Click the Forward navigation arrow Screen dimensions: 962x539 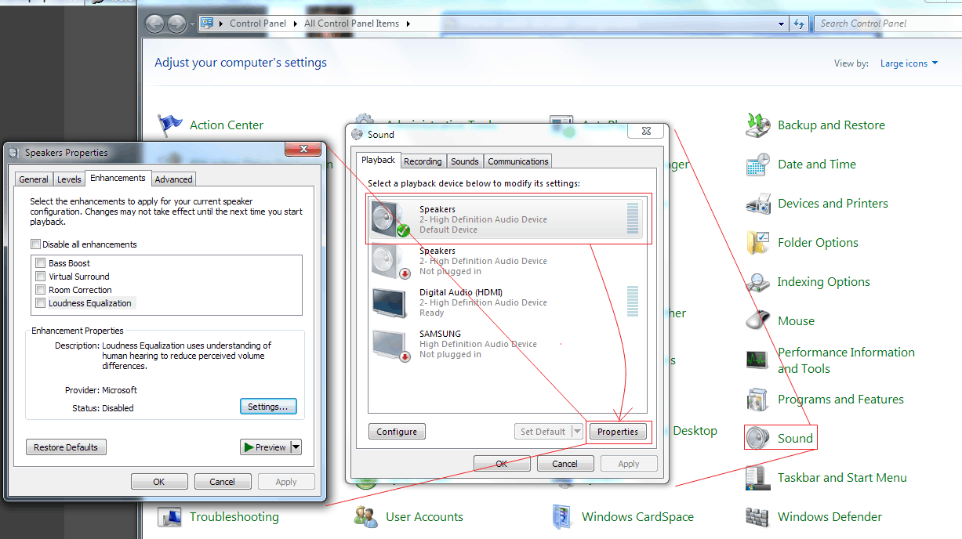click(x=177, y=24)
